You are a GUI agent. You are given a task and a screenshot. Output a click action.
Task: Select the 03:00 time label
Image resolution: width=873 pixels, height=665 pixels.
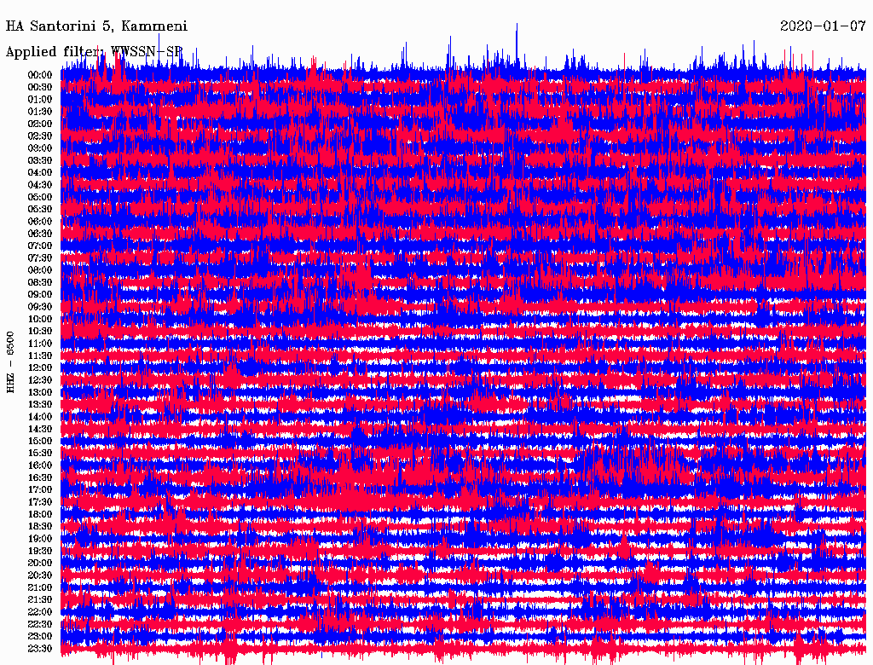[x=40, y=148]
